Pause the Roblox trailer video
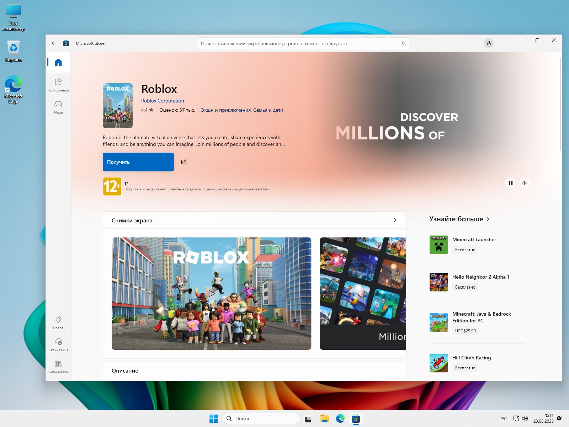Image resolution: width=569 pixels, height=427 pixels. (x=511, y=183)
